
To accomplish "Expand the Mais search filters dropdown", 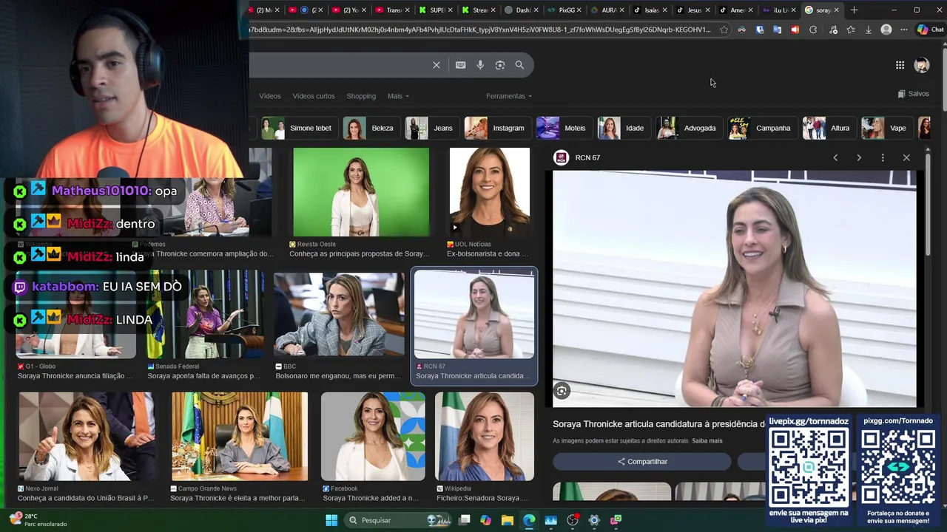I will tap(398, 96).
